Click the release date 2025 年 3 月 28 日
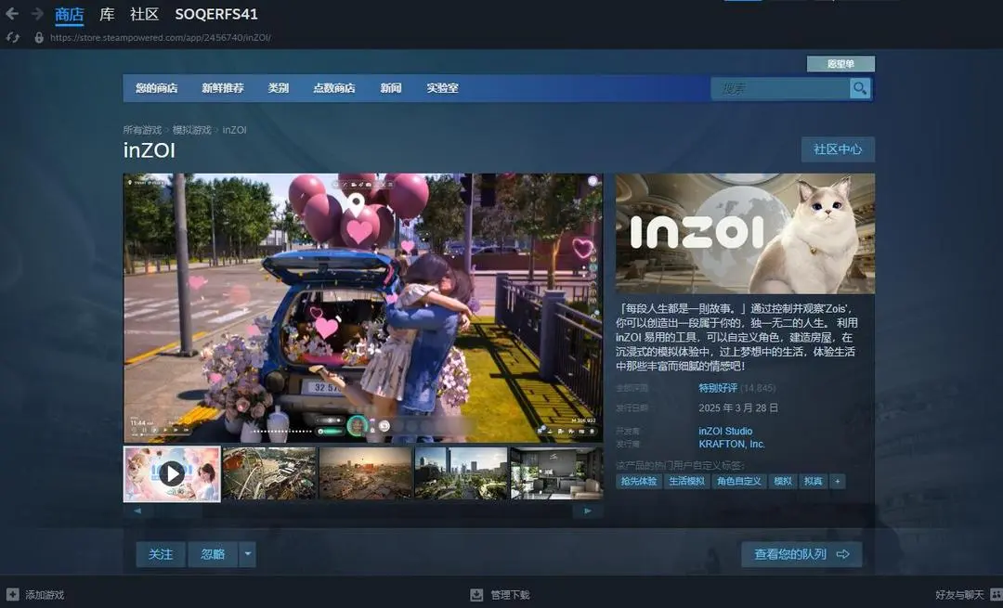1003x608 pixels. (738, 407)
